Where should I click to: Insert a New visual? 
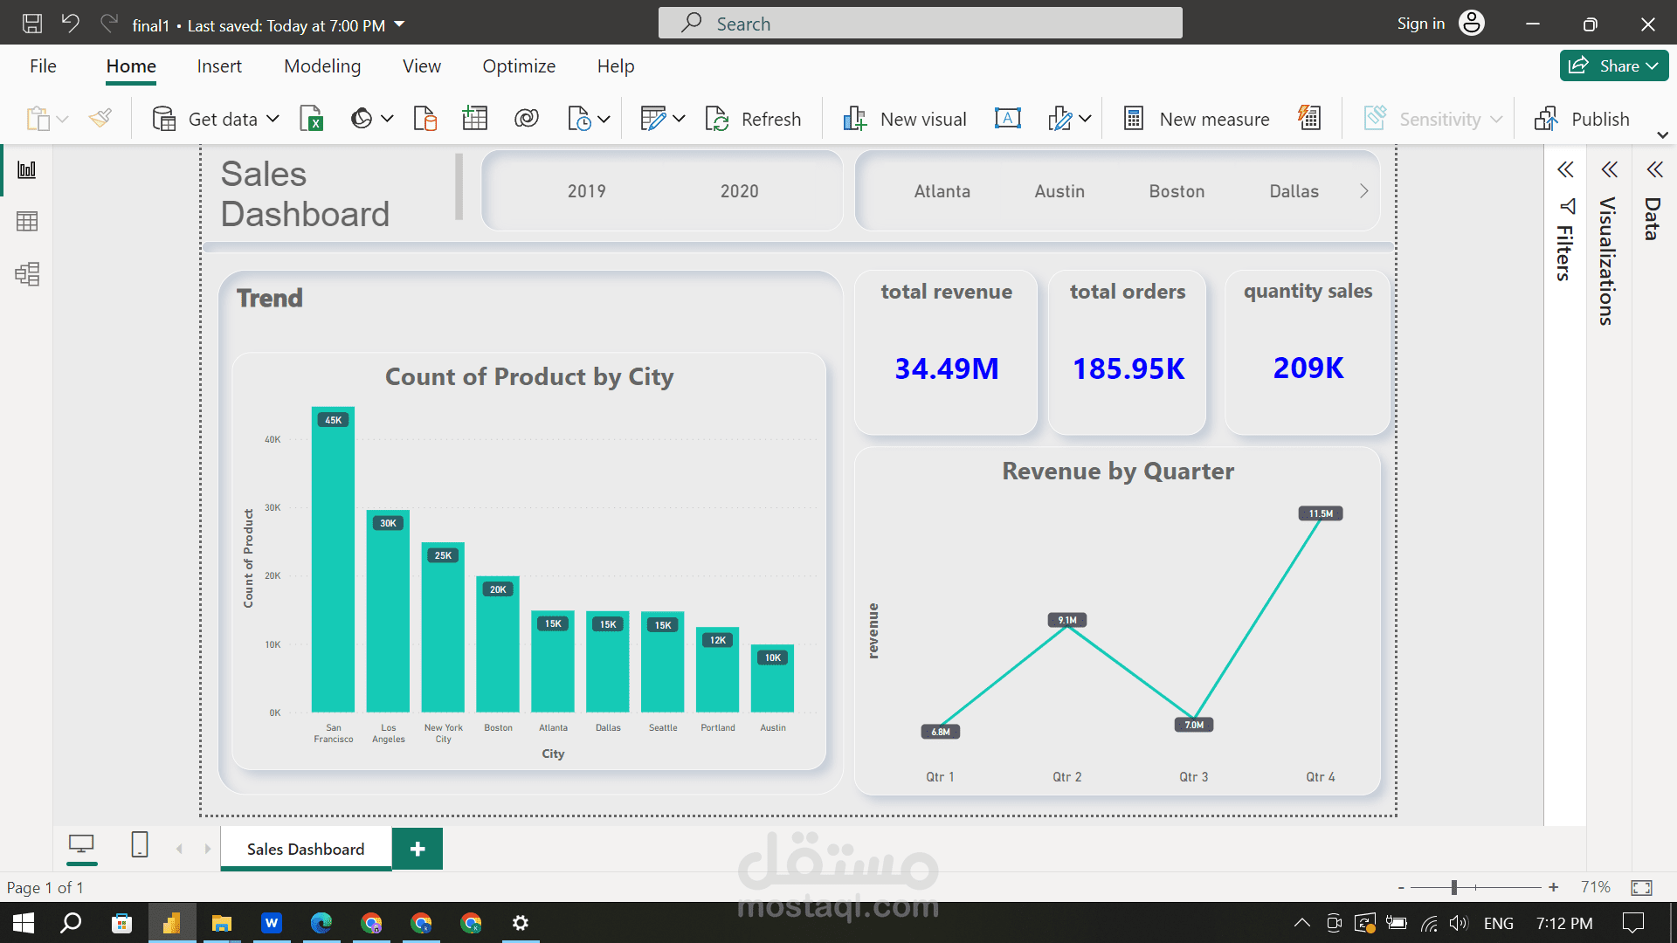[x=904, y=119]
